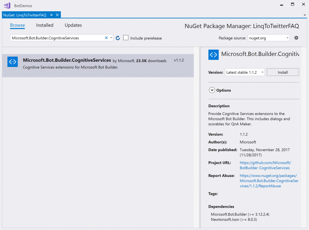Open the search history dropdown arrow
The height and width of the screenshot is (230, 309).
[111, 38]
